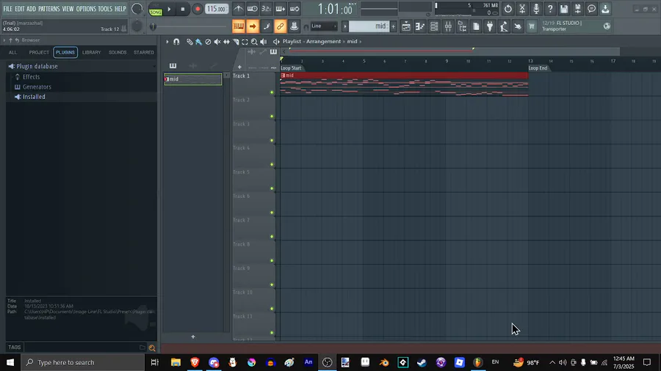The image size is (661, 371).
Task: Collapse the Plugin database tree item
Action: click(x=37, y=66)
